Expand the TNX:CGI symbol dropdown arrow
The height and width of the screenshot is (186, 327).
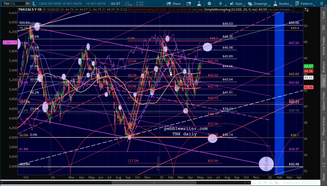[28, 4]
